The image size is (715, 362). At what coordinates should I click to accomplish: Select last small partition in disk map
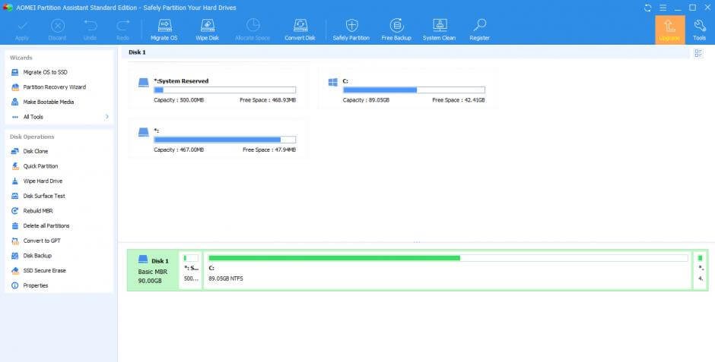coord(700,271)
